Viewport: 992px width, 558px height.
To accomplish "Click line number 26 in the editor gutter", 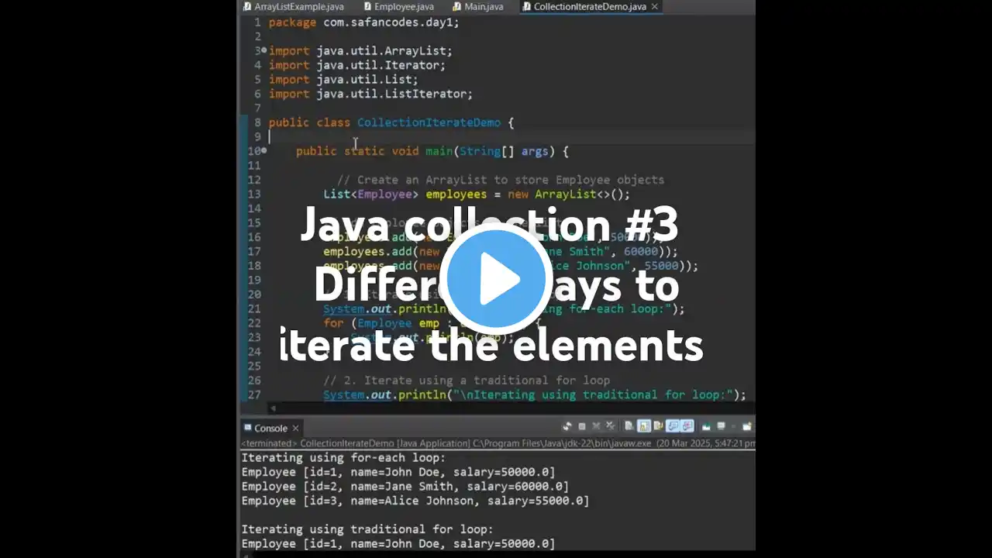I will tap(254, 381).
